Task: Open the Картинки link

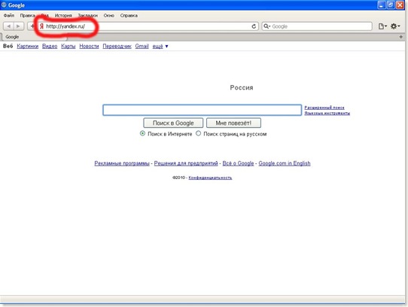Action: tap(28, 47)
